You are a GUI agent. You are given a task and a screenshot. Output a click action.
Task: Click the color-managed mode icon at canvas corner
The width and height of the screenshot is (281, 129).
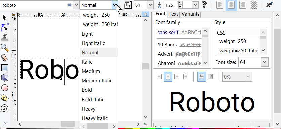pyautogui.click(x=145, y=124)
